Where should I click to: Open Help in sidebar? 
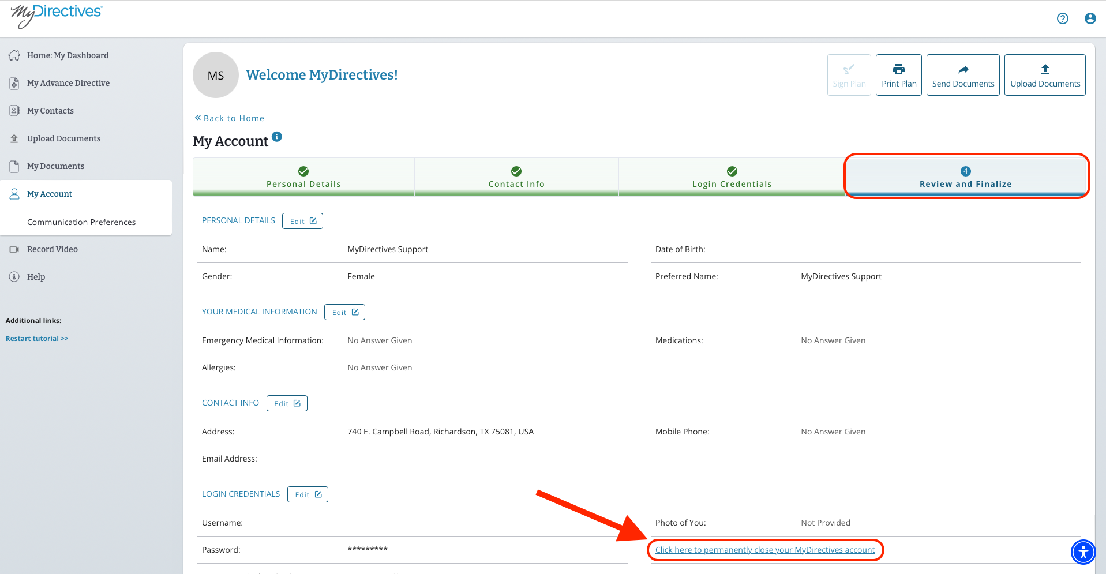point(36,277)
